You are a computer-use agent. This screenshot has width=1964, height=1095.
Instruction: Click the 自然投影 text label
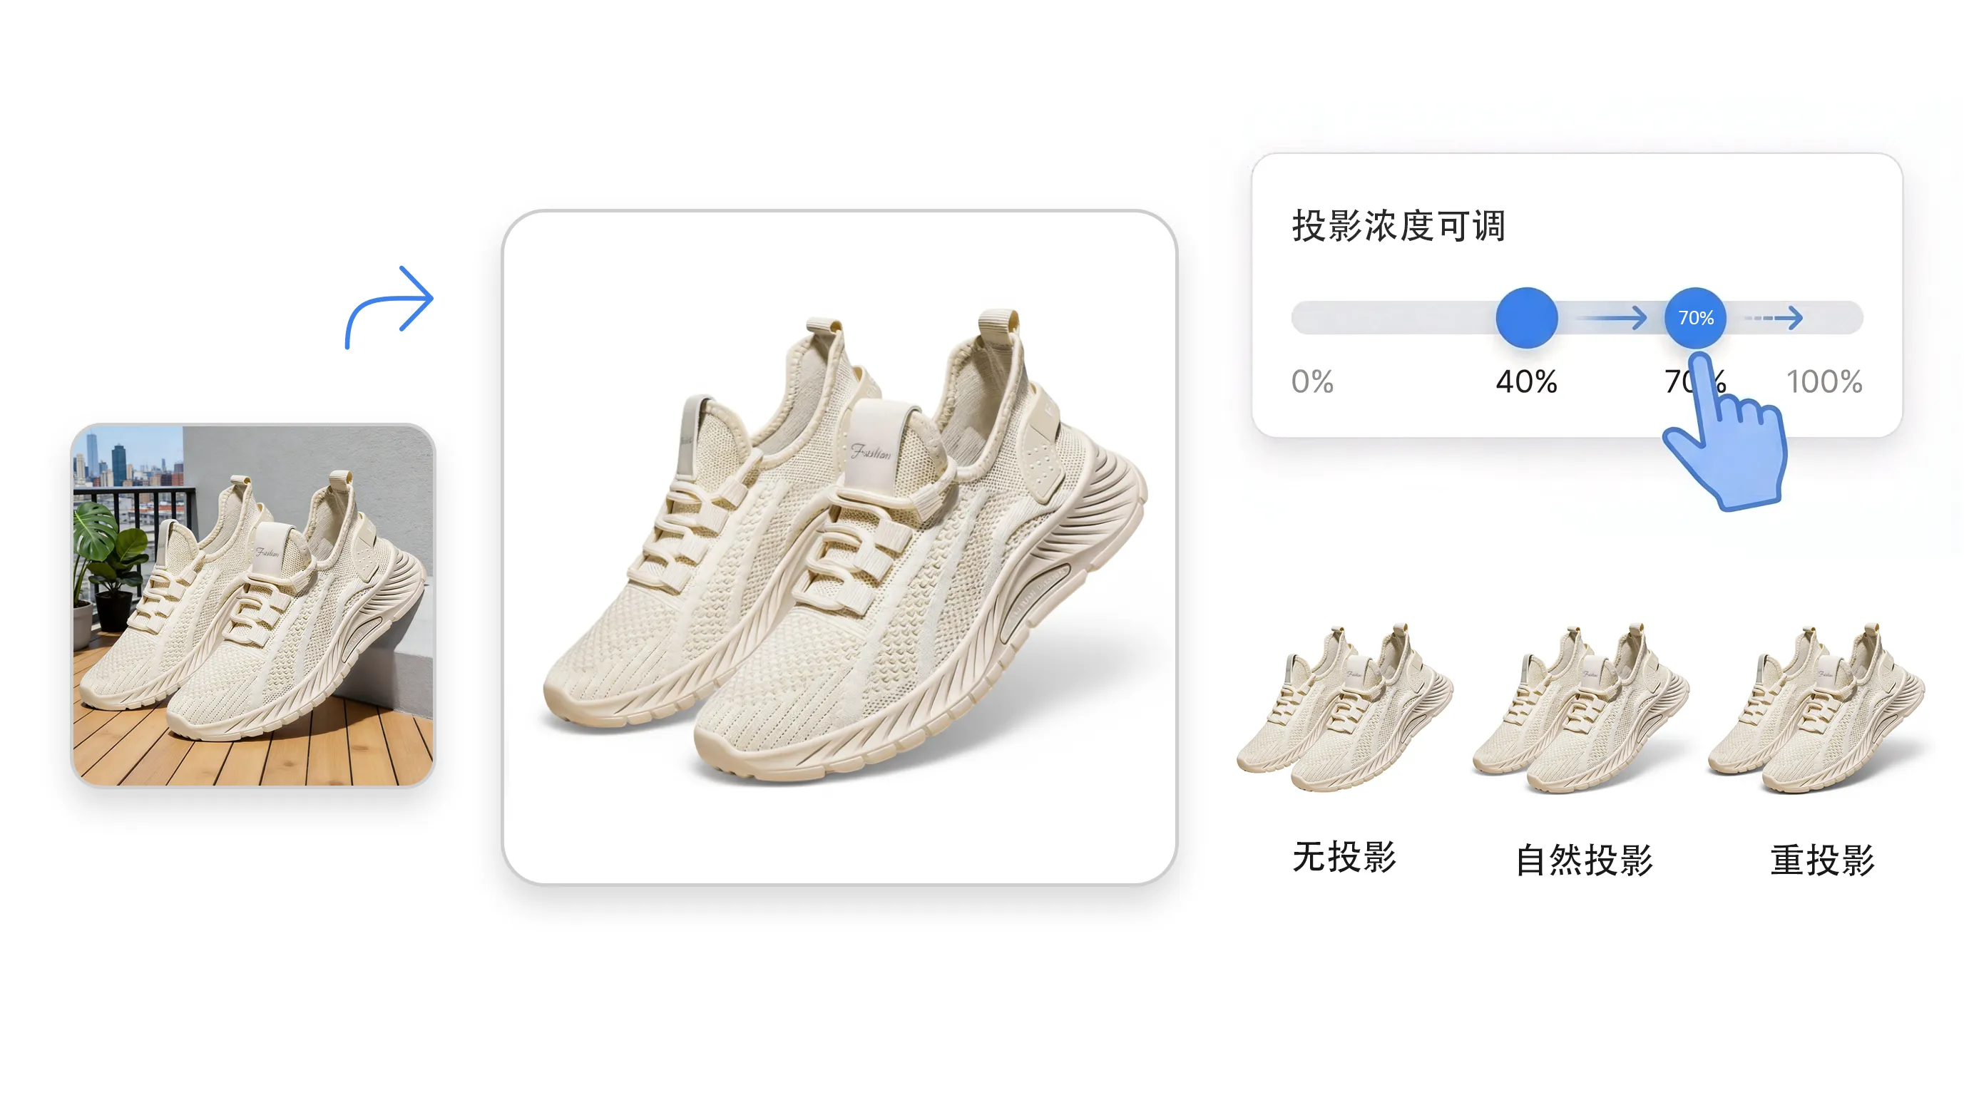(x=1585, y=860)
